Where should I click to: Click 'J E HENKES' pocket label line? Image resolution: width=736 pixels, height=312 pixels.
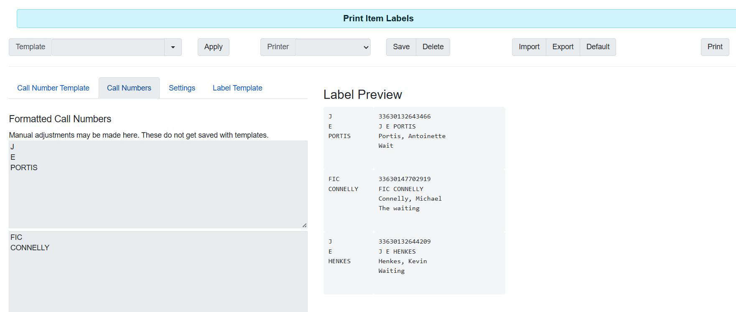point(397,252)
